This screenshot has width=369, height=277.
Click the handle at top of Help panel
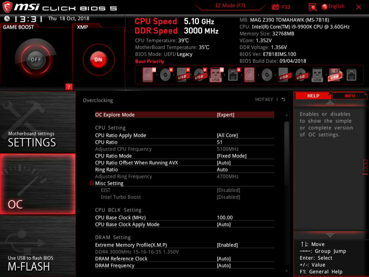tap(330, 102)
